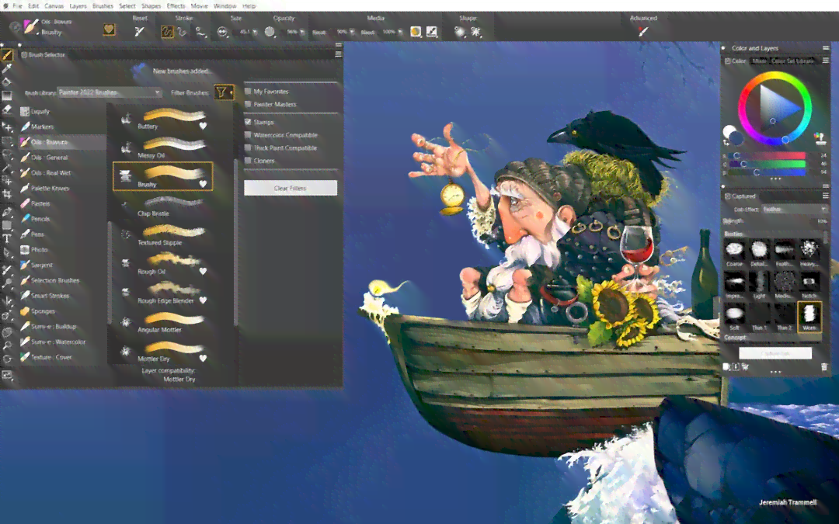
Task: Click the Clear Filters button
Action: click(x=291, y=188)
